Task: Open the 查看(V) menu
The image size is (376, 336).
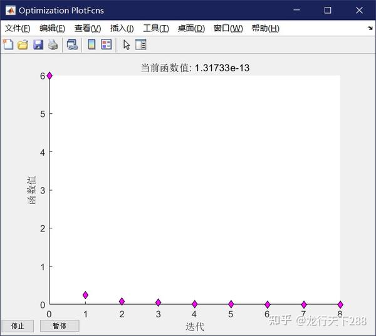Action: [88, 28]
